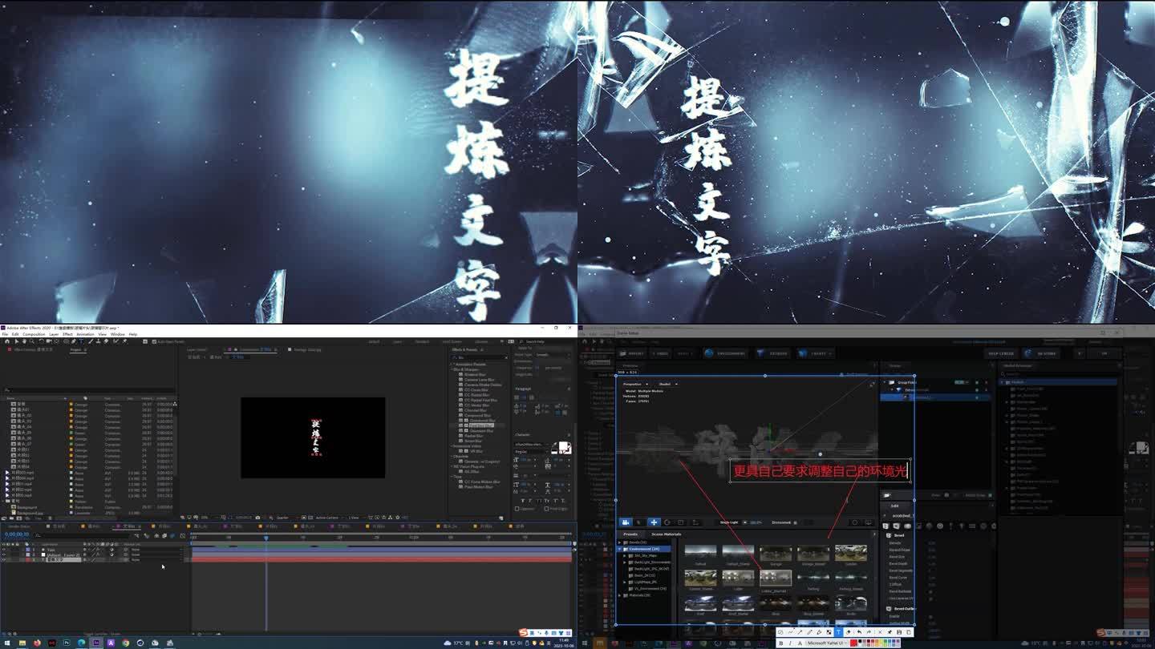Hide timeline layer 1 with eye toggle
The width and height of the screenshot is (1155, 649).
4,550
